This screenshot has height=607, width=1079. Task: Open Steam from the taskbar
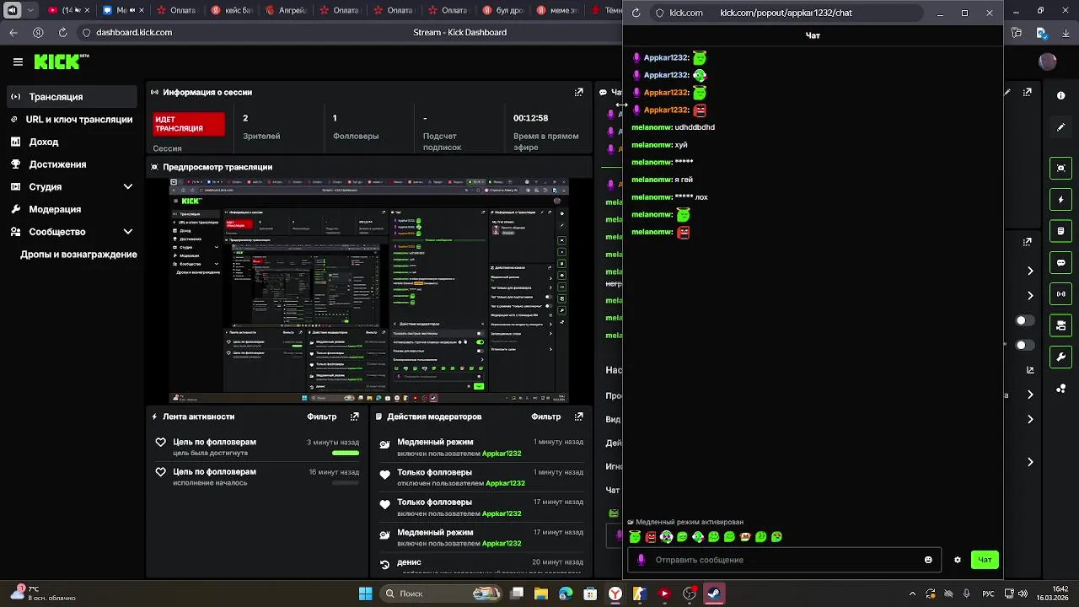click(714, 594)
